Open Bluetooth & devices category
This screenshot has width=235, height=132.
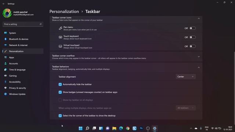23,39
